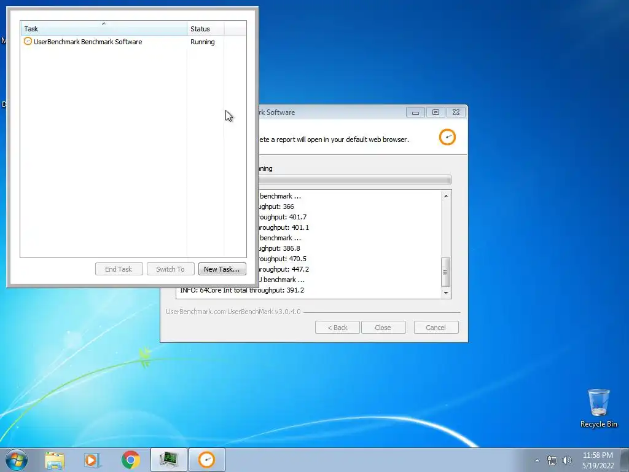Select the Recycle Bin desktop icon
This screenshot has height=472, width=629.
(598, 409)
